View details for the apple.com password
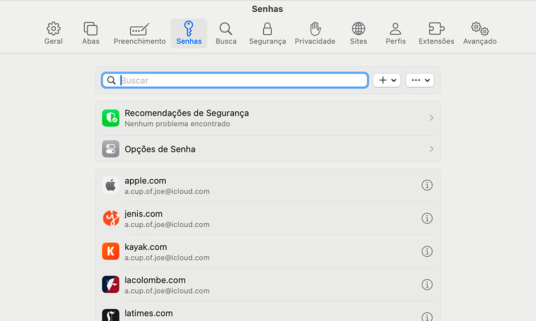 tap(427, 185)
